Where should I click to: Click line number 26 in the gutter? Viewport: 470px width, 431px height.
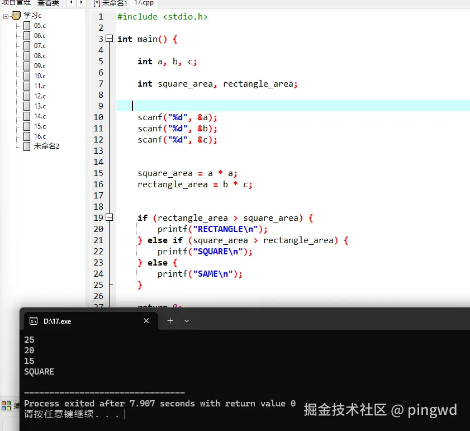point(98,296)
